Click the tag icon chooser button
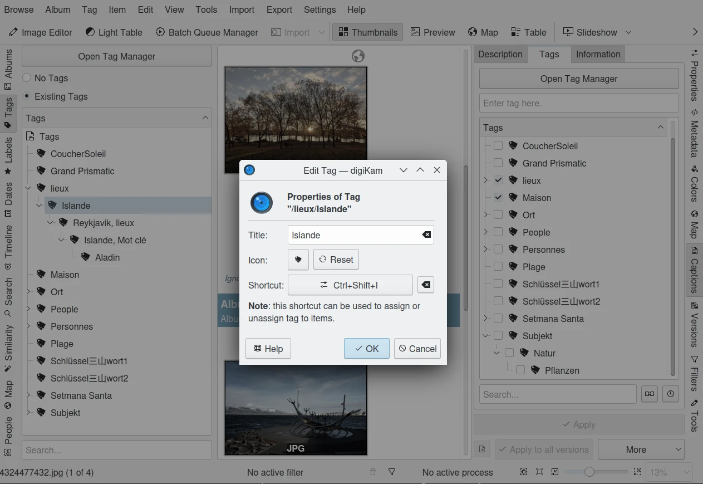This screenshot has height=484, width=703. click(298, 260)
